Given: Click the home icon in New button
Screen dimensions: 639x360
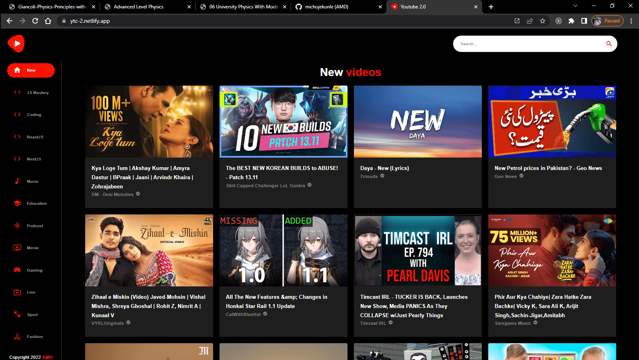Looking at the screenshot, I should (x=17, y=70).
